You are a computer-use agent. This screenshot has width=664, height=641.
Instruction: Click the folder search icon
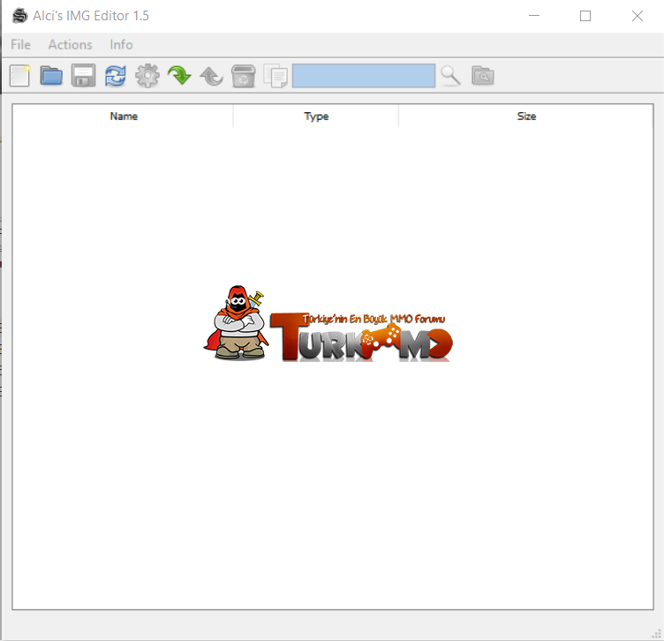click(x=483, y=76)
